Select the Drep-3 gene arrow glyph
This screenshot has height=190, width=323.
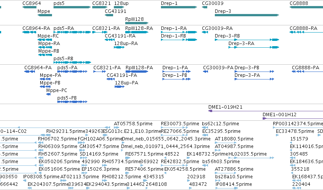pos(247,15)
